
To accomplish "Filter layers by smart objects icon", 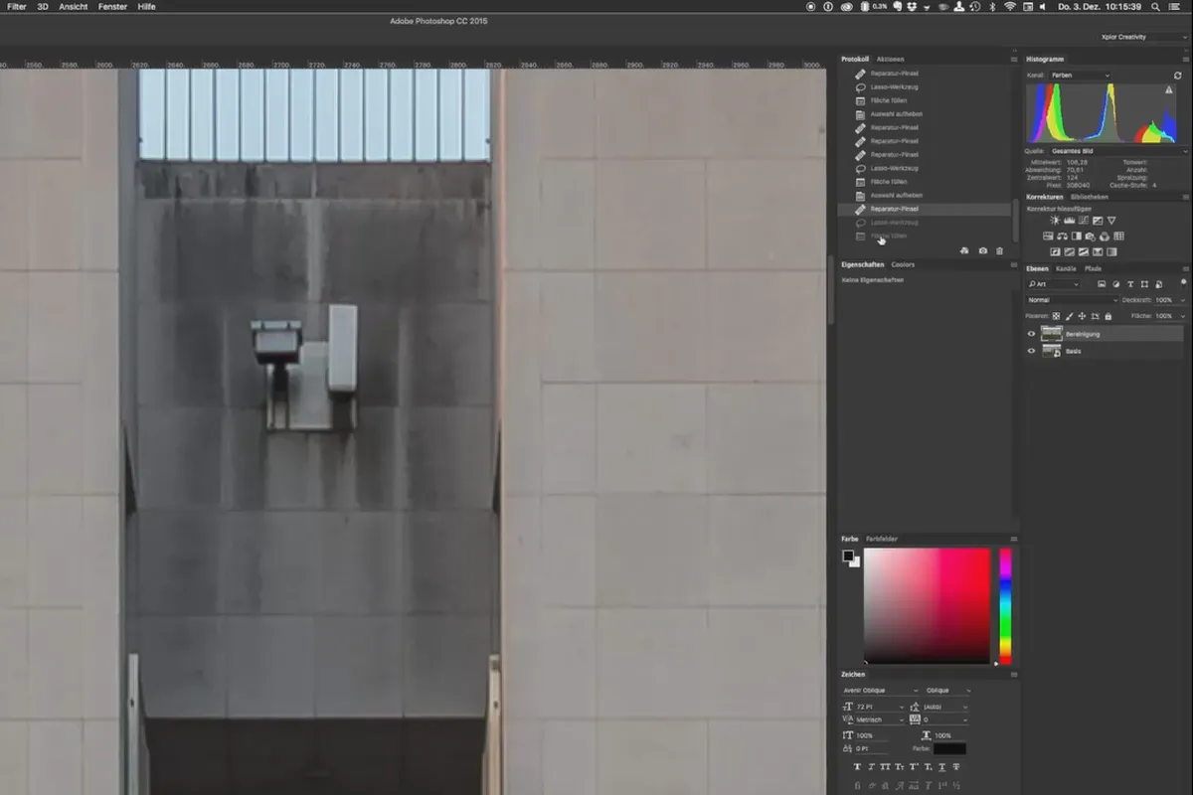I will coord(1159,284).
